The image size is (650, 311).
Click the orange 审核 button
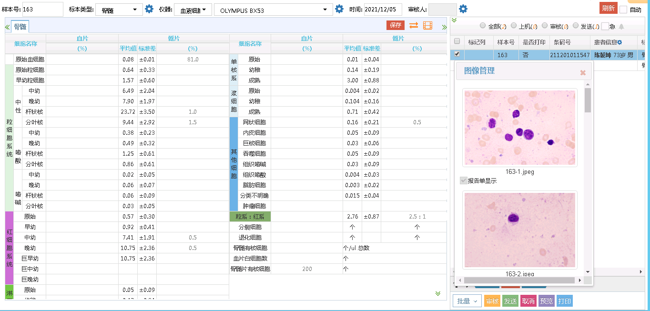492,301
